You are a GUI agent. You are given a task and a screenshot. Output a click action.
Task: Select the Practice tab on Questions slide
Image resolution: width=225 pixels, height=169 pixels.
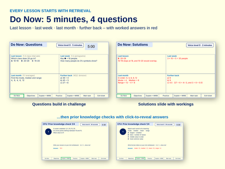[59, 96]
